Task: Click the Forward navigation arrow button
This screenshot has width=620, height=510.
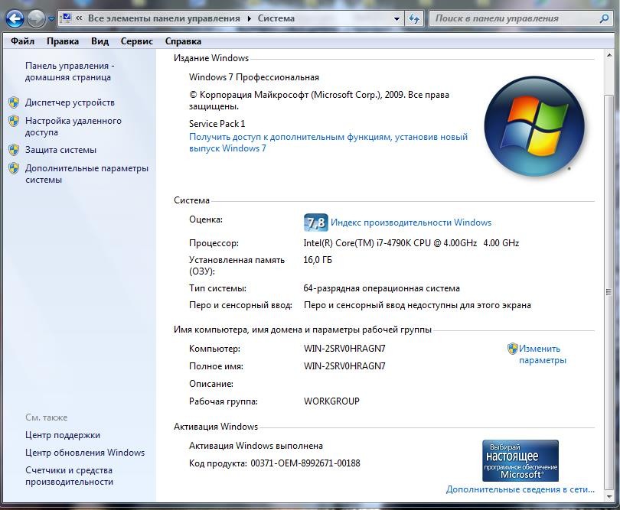Action: pyautogui.click(x=36, y=18)
